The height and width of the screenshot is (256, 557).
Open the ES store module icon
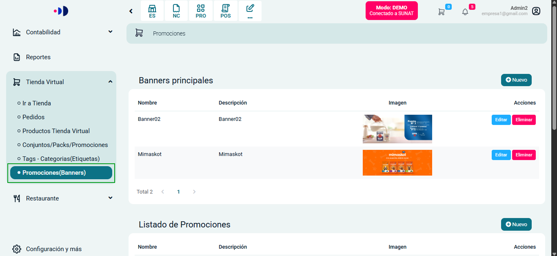tap(152, 11)
